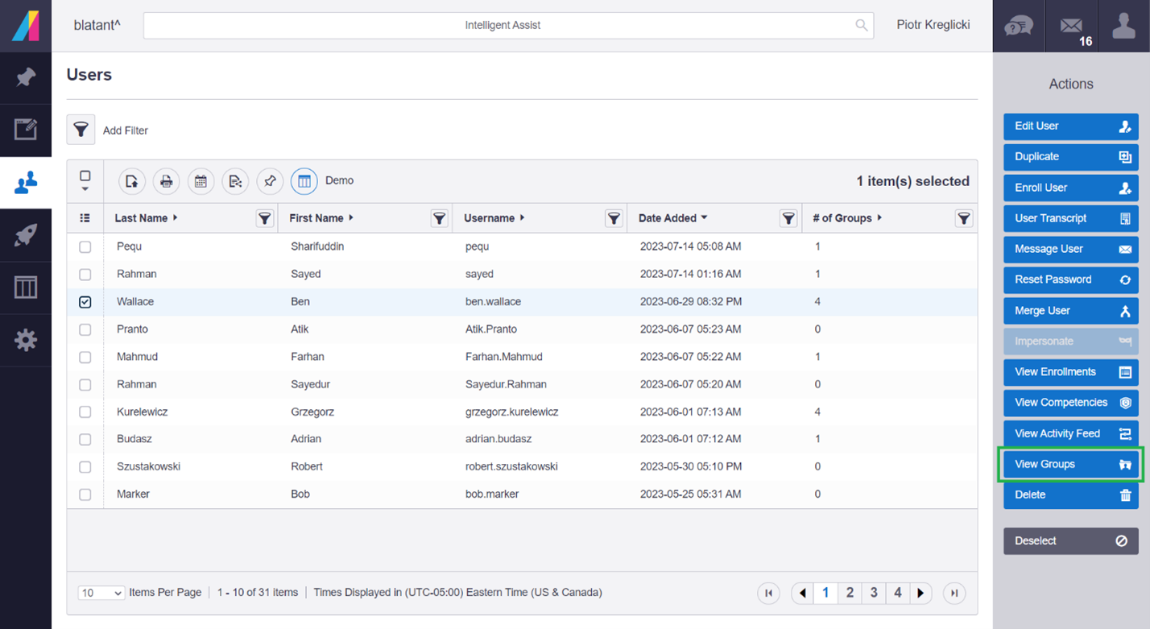Click the Message User button

pos(1071,249)
